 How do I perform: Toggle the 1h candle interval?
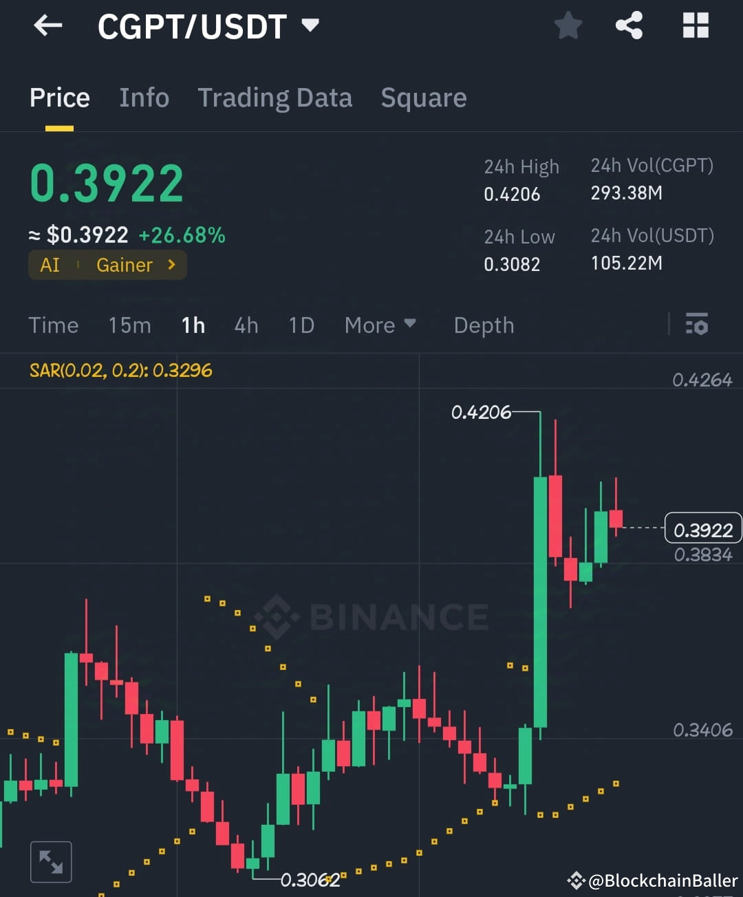193,325
